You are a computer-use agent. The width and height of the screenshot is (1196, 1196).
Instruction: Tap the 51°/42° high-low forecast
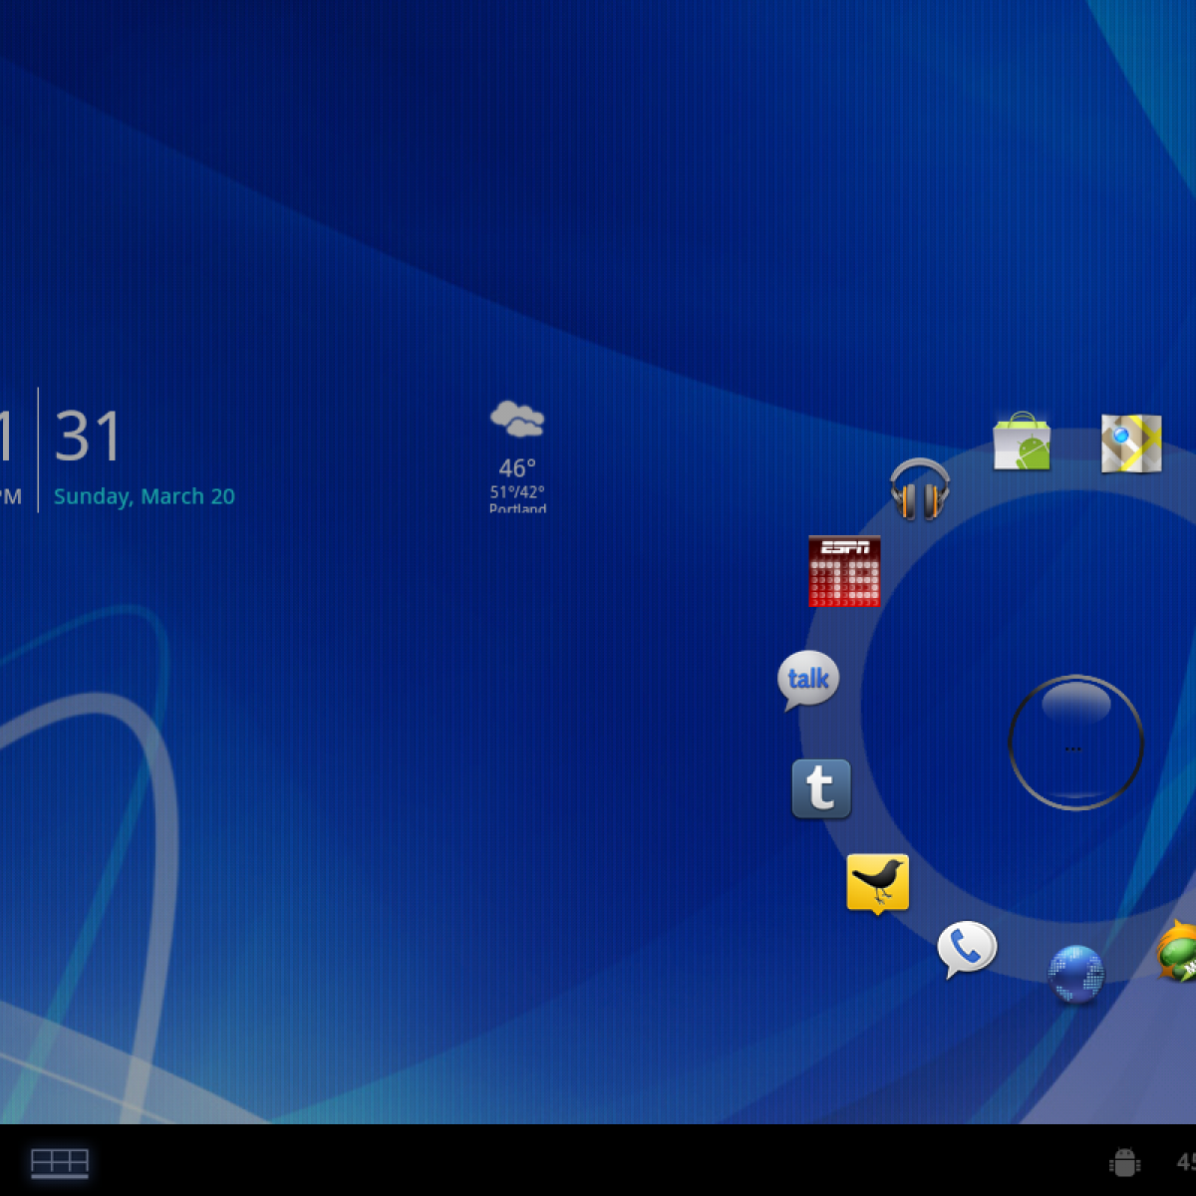(x=517, y=492)
